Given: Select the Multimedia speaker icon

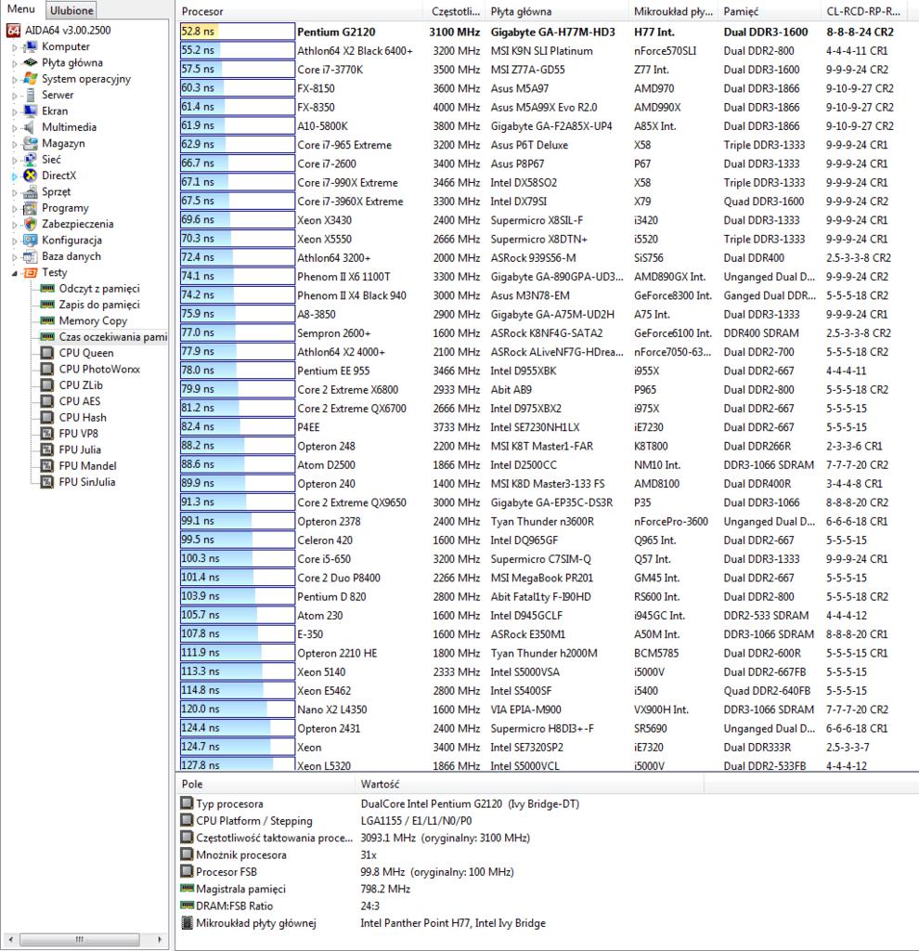Looking at the screenshot, I should pyautogui.click(x=31, y=127).
